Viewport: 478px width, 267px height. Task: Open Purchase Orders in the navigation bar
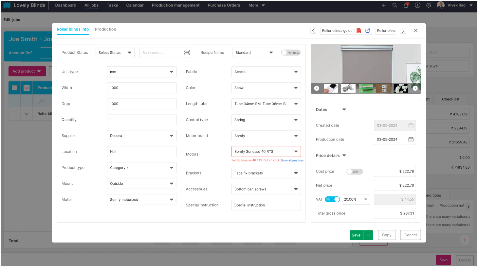click(224, 6)
